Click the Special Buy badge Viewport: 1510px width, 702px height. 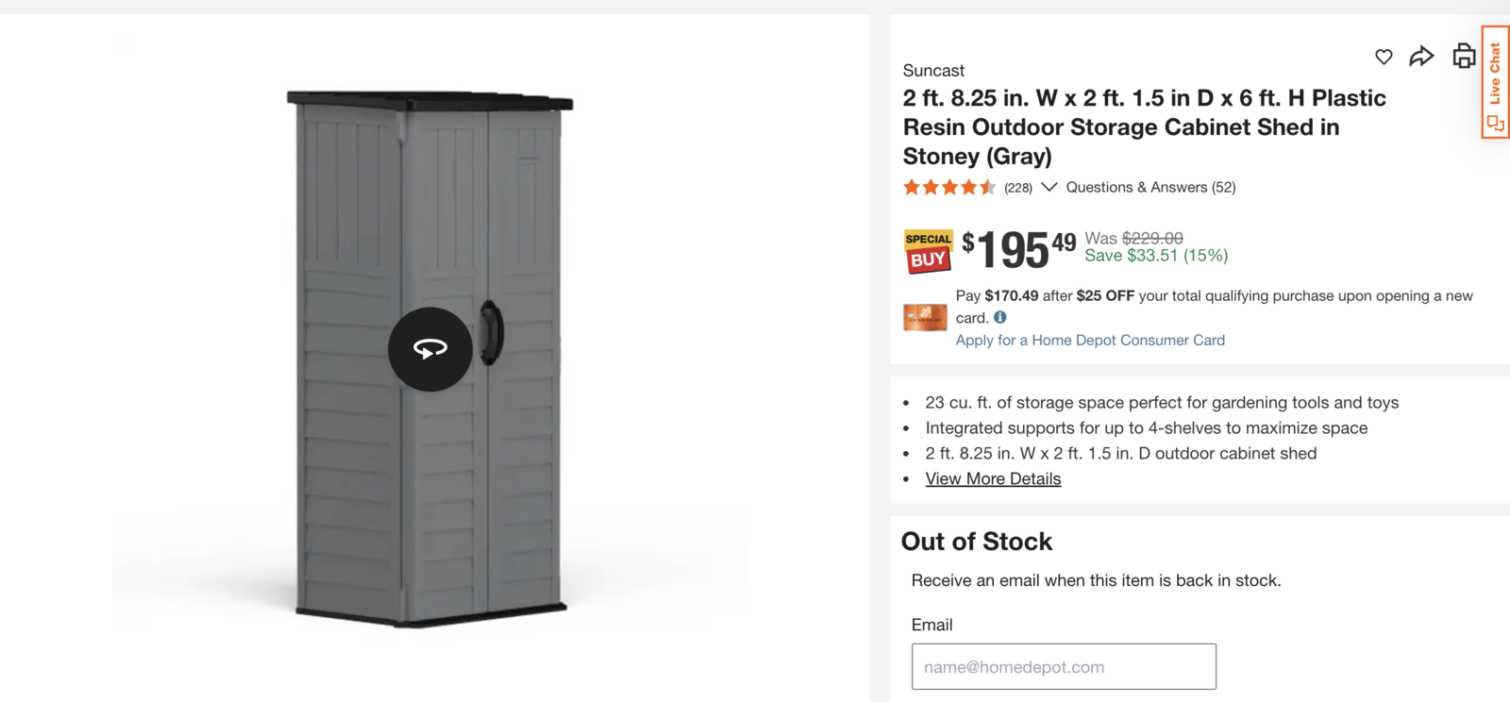coord(928,250)
